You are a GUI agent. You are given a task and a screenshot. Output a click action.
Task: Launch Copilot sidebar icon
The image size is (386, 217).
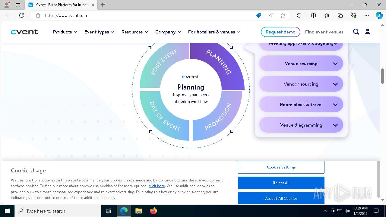click(379, 15)
